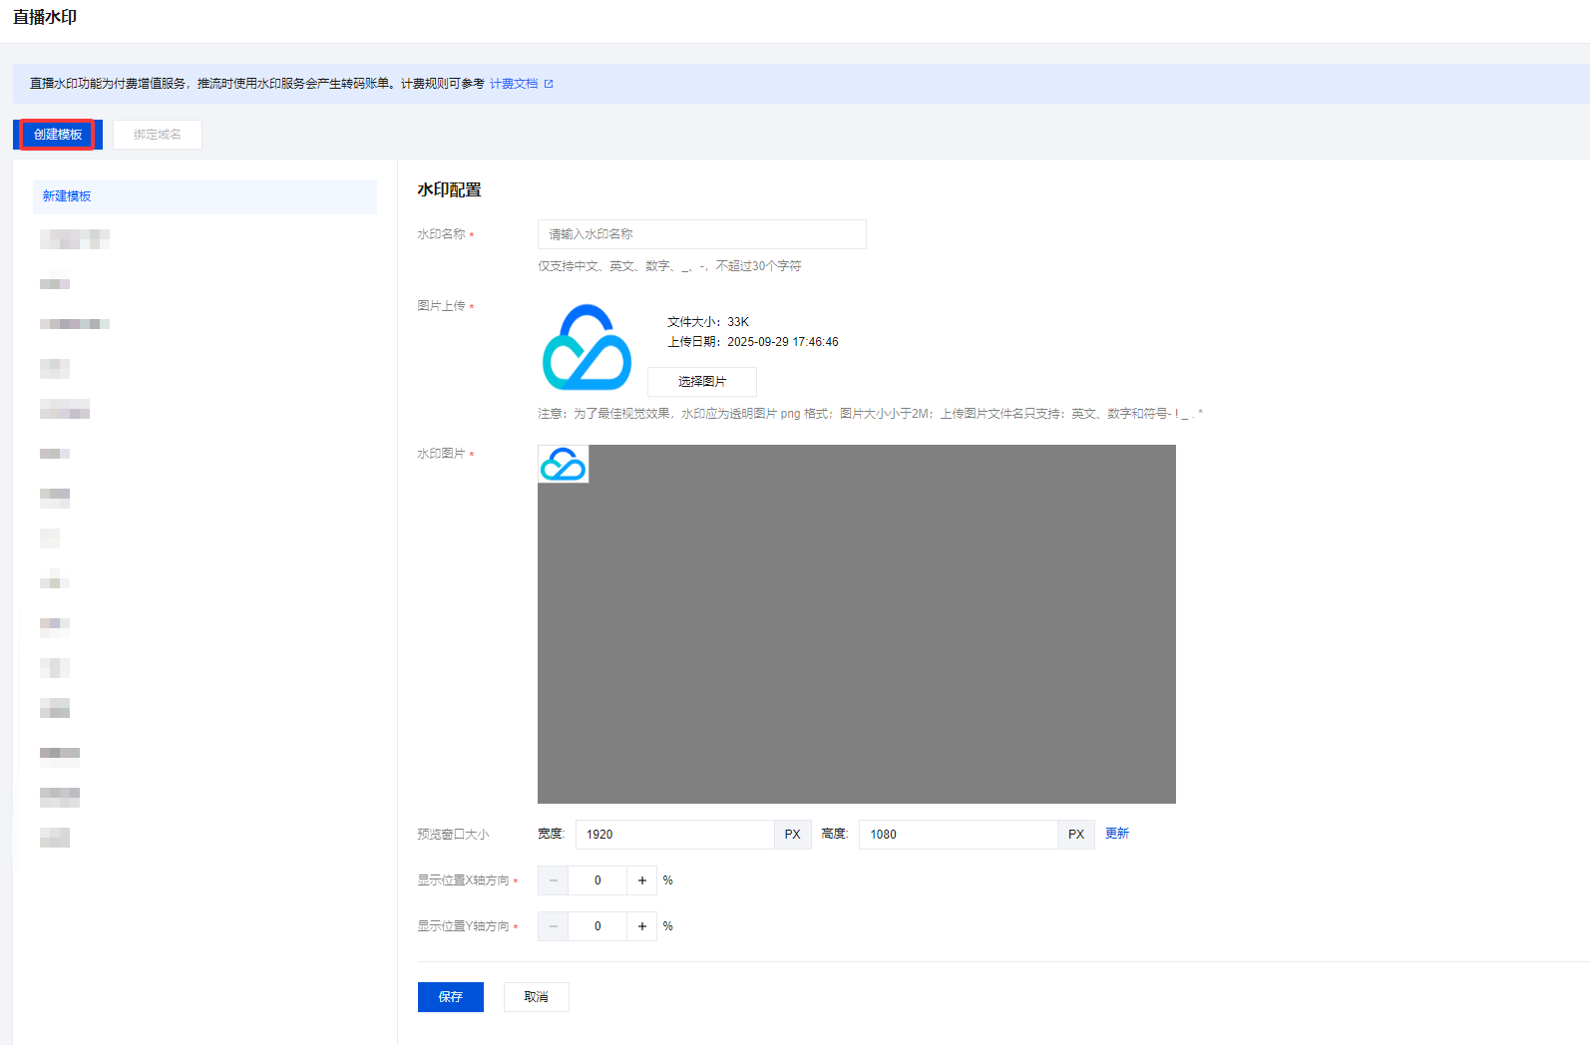Click the 选择图片 button
The height and width of the screenshot is (1045, 1590).
[x=701, y=382]
